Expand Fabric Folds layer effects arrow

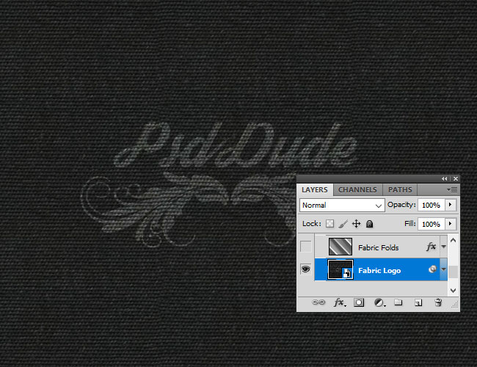[x=443, y=247]
